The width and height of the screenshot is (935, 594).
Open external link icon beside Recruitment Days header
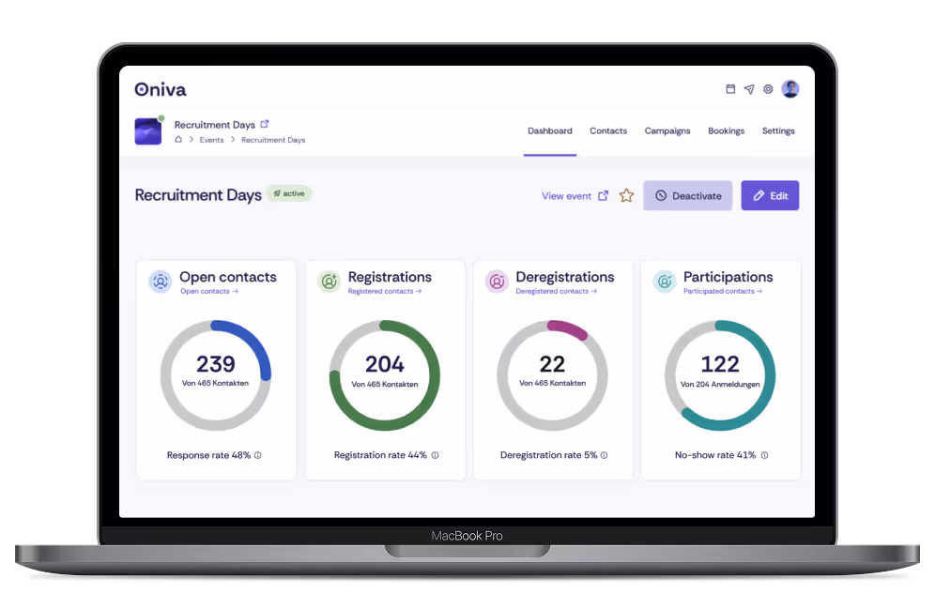pyautogui.click(x=264, y=124)
